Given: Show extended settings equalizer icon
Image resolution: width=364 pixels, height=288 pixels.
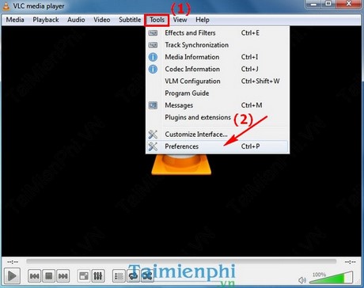Looking at the screenshot, I should [98, 276].
